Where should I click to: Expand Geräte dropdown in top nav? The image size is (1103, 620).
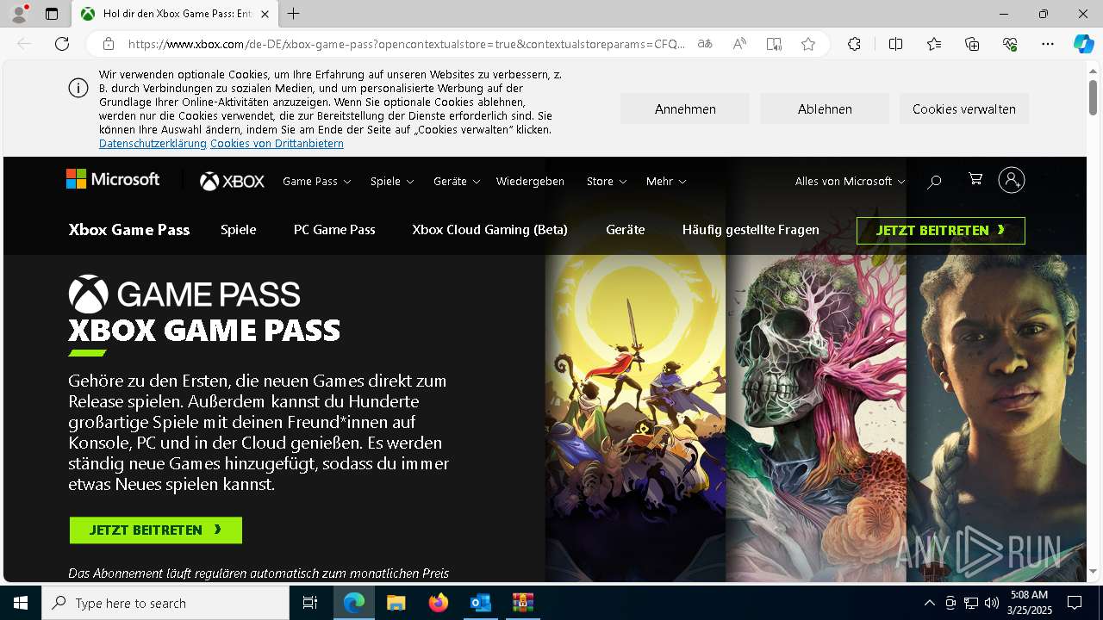click(x=457, y=181)
